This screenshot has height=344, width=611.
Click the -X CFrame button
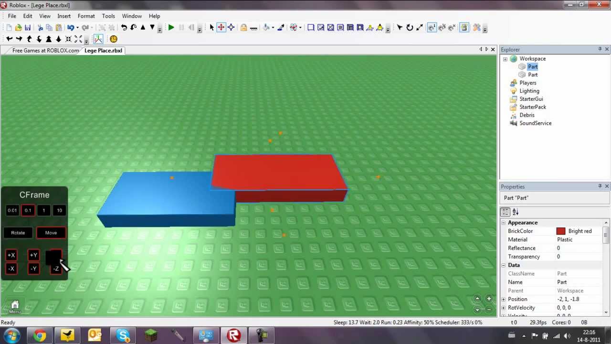point(11,269)
